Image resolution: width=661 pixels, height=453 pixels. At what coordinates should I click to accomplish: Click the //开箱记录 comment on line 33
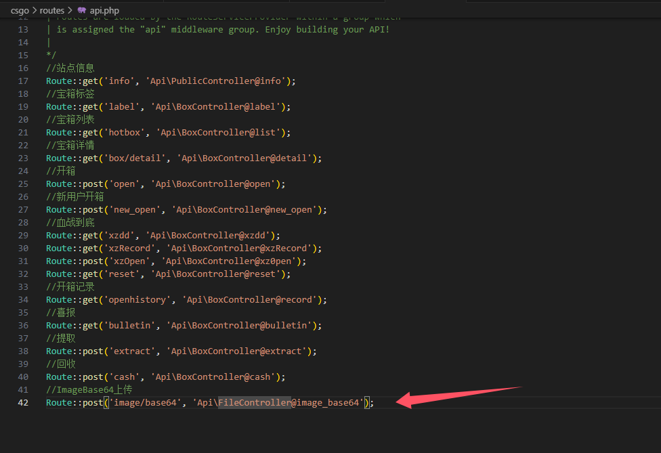pyautogui.click(x=70, y=287)
